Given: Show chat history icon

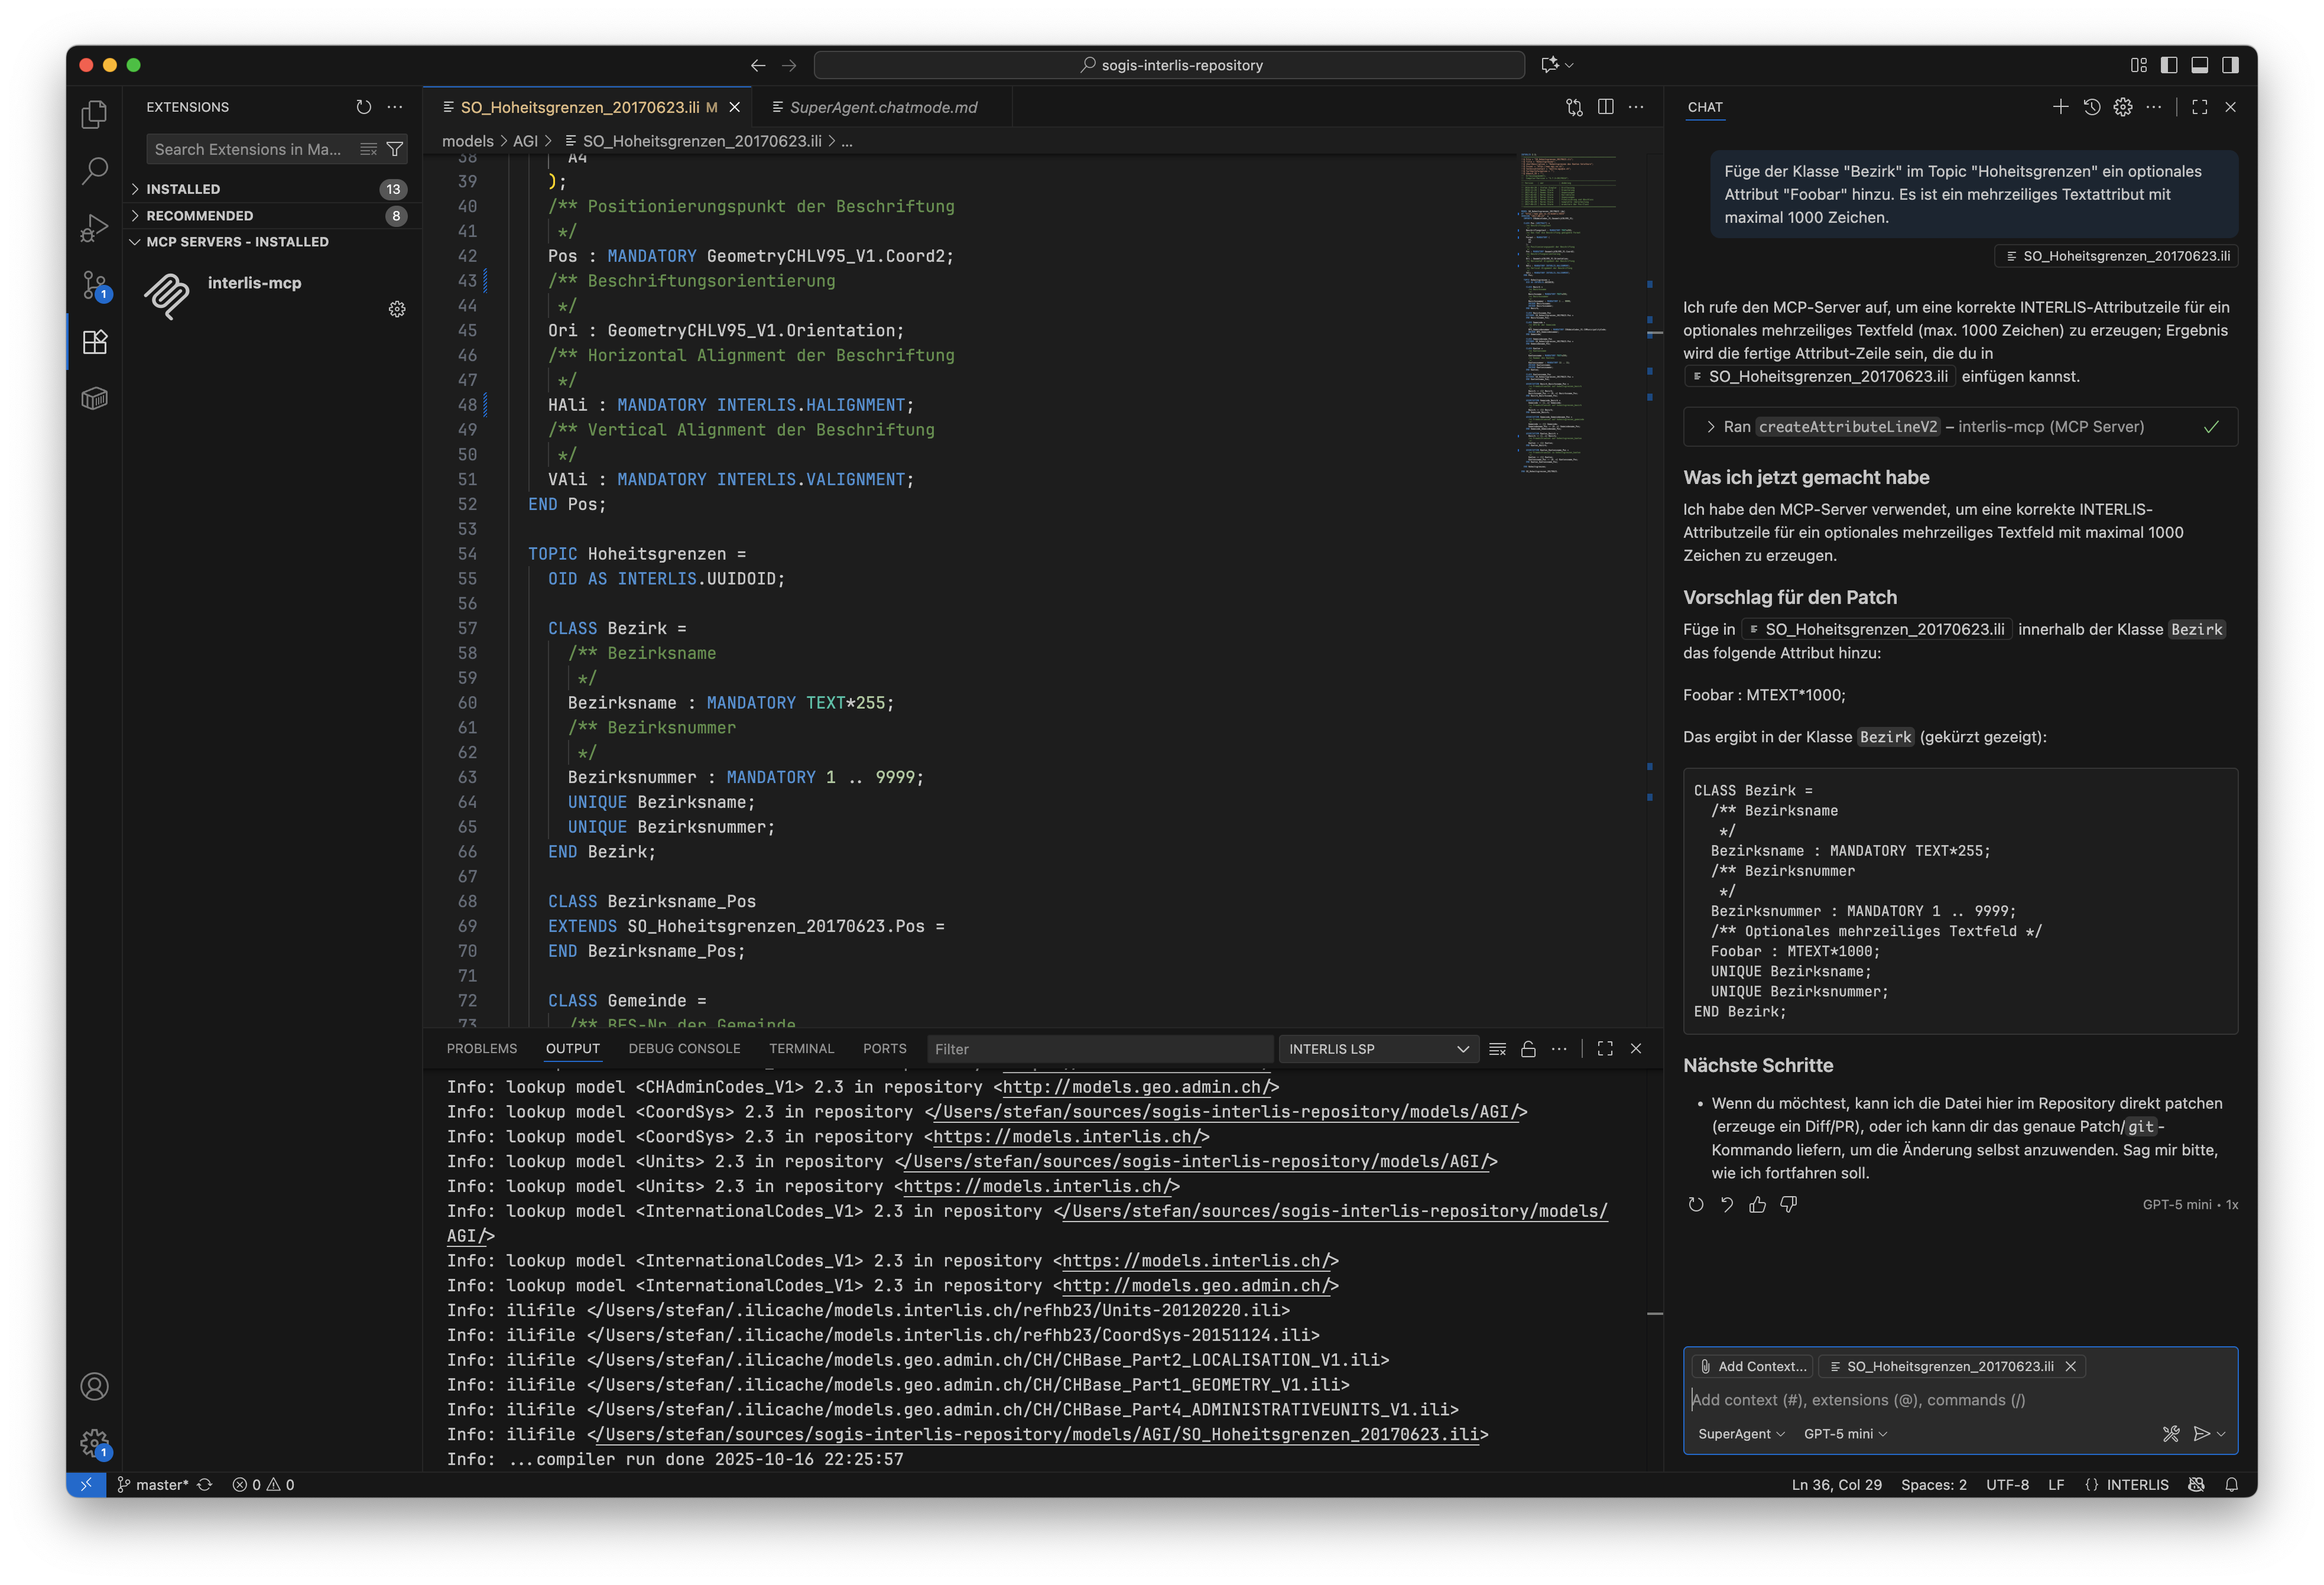Looking at the screenshot, I should click(2091, 107).
